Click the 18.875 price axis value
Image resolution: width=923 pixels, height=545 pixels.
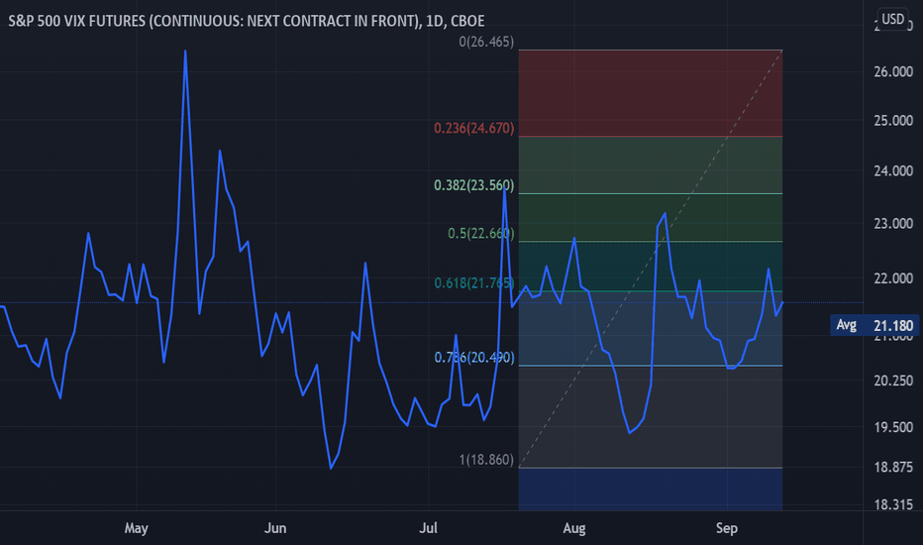[x=893, y=468]
